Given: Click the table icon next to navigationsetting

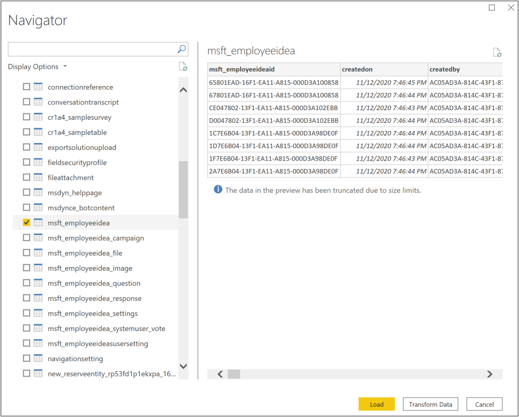Looking at the screenshot, I should coord(38,358).
